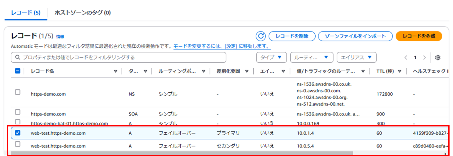
Task: Click value 10.0.5.4
Action: point(305,146)
